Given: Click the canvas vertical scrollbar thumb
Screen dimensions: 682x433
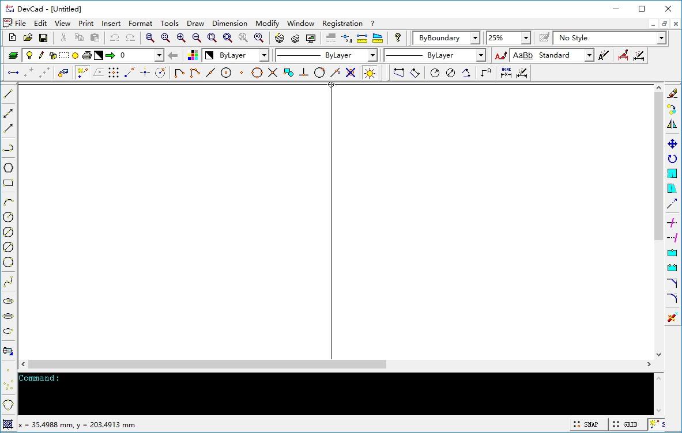Looking at the screenshot, I should 658,166.
